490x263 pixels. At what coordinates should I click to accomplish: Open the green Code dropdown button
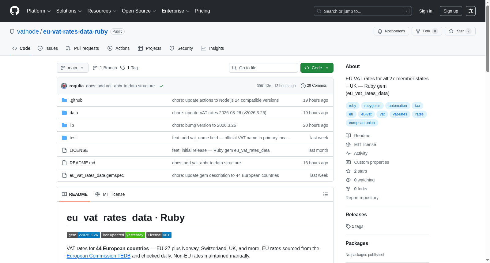pyautogui.click(x=317, y=68)
